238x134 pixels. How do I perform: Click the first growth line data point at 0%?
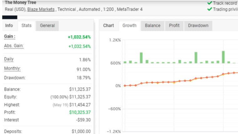coord(125,86)
